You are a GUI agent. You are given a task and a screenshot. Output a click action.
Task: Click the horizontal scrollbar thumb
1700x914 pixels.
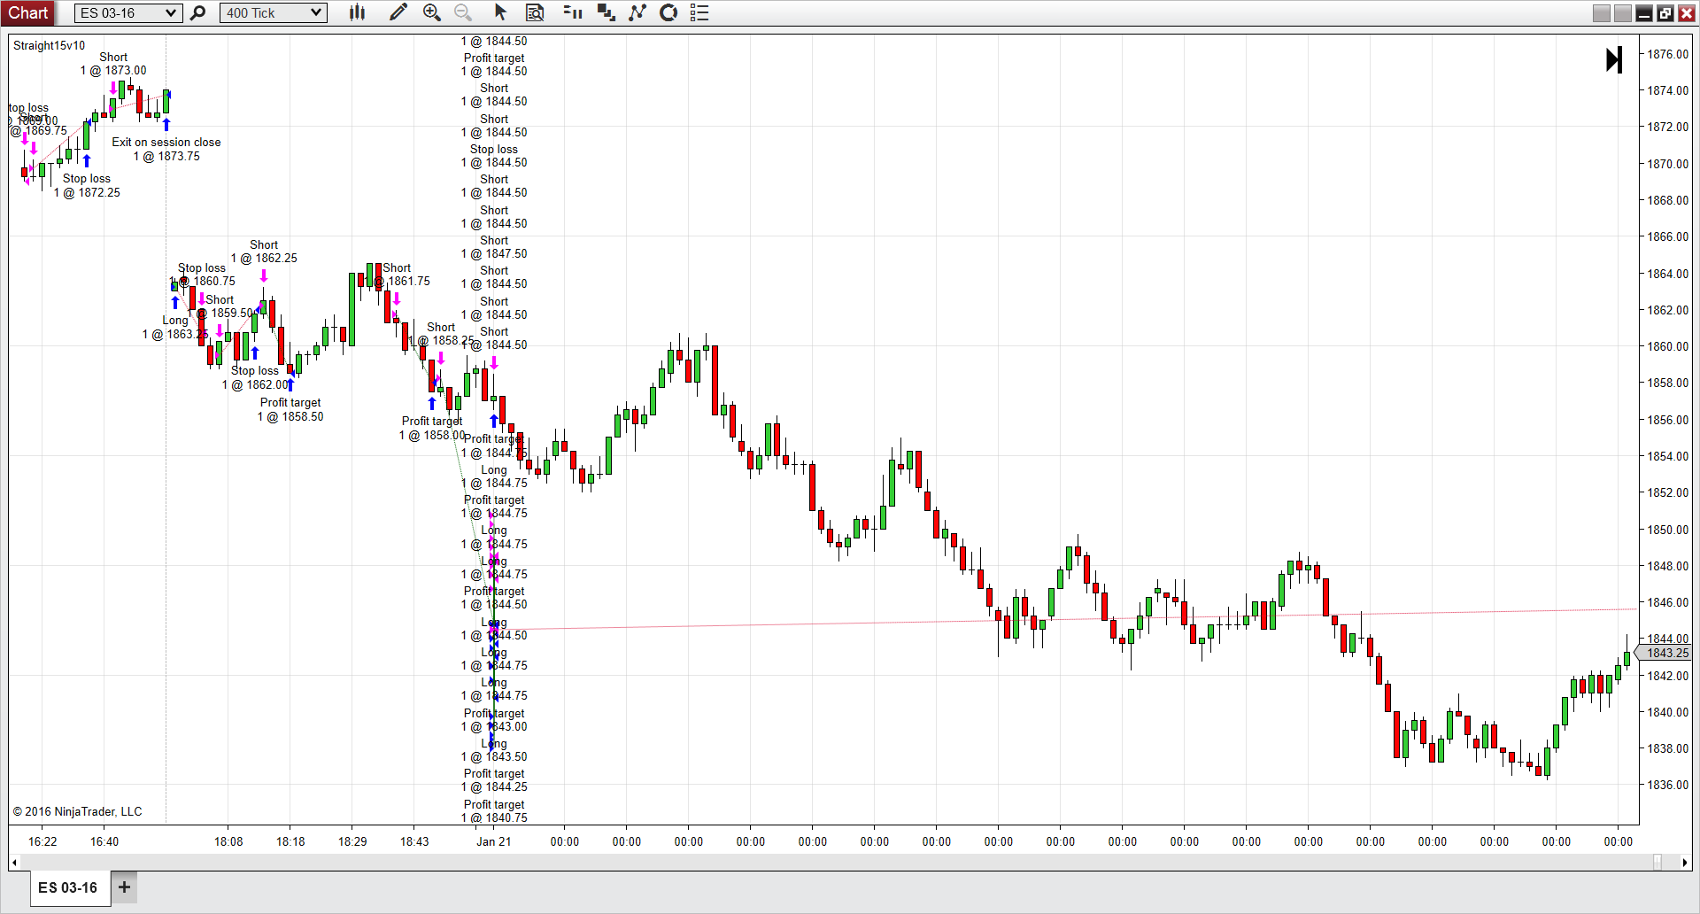1657,863
